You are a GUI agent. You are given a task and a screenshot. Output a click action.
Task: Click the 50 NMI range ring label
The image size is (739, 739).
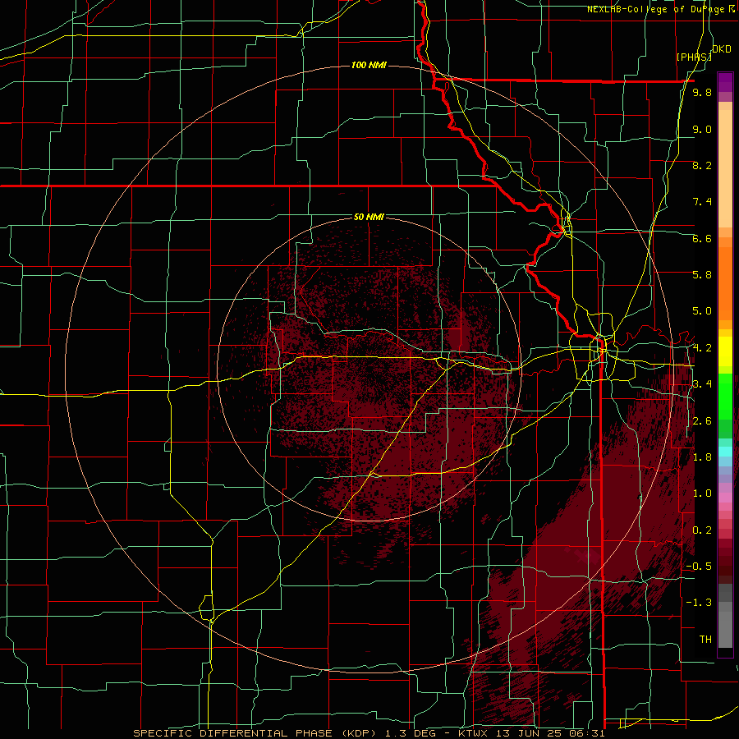(369, 217)
